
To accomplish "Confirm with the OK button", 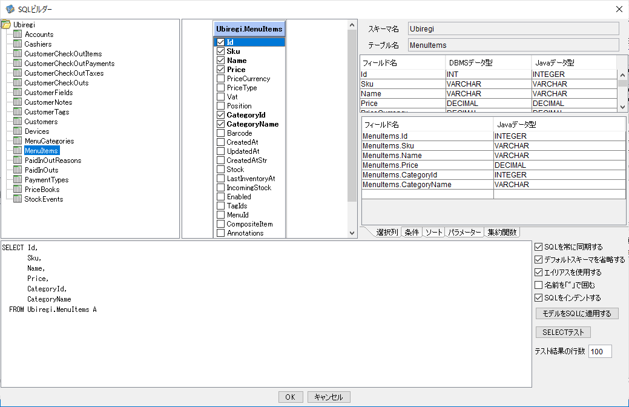I will (x=291, y=397).
